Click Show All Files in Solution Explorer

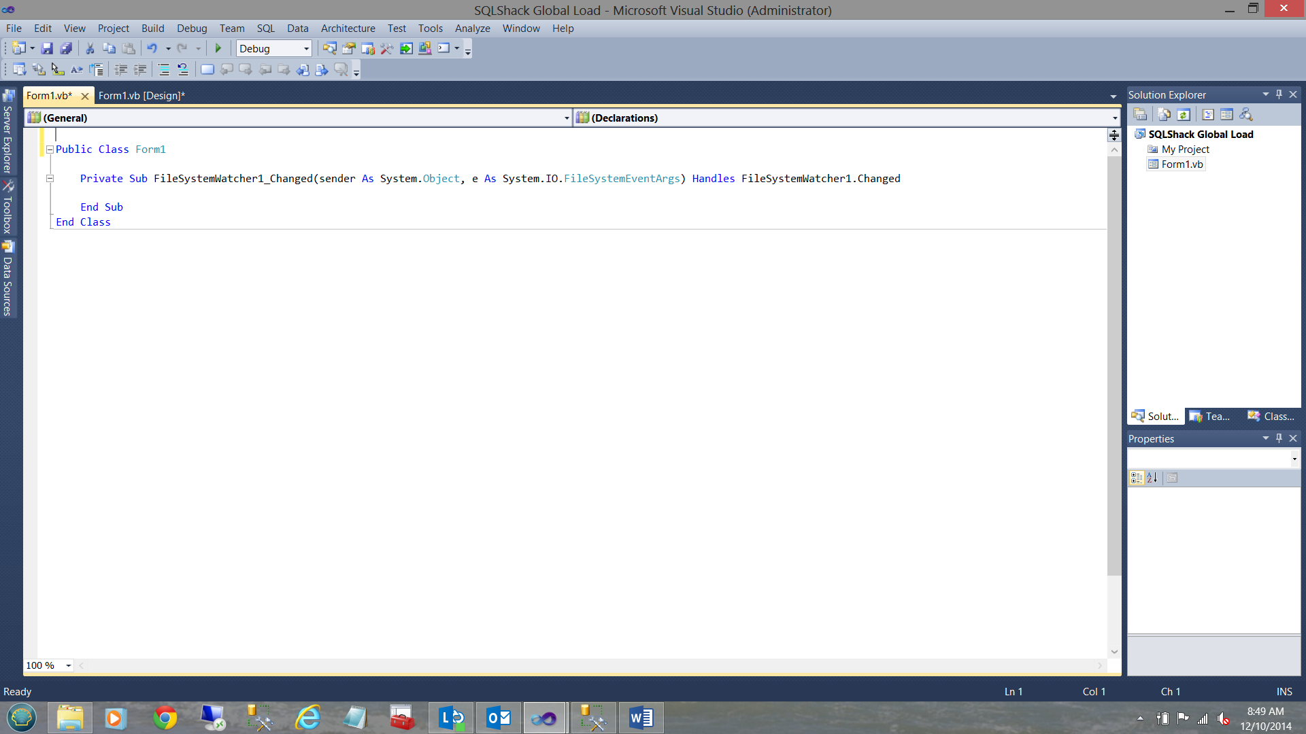1164,114
